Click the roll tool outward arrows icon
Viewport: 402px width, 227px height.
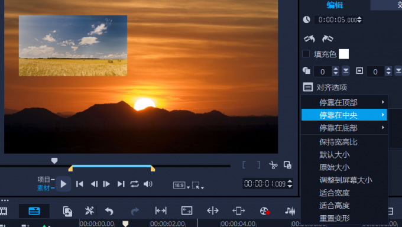pos(213,211)
